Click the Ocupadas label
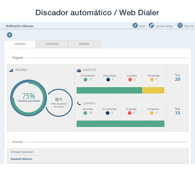Image resolution: width=195 pixels, height=195 pixels. (131, 109)
